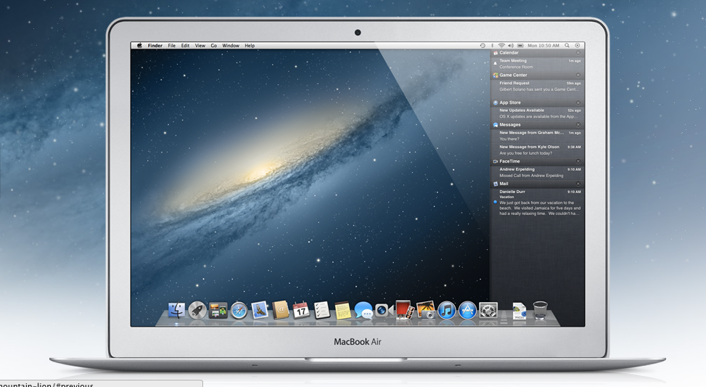Open the Apple menu
Image resolution: width=706 pixels, height=387 pixels.
(x=139, y=46)
